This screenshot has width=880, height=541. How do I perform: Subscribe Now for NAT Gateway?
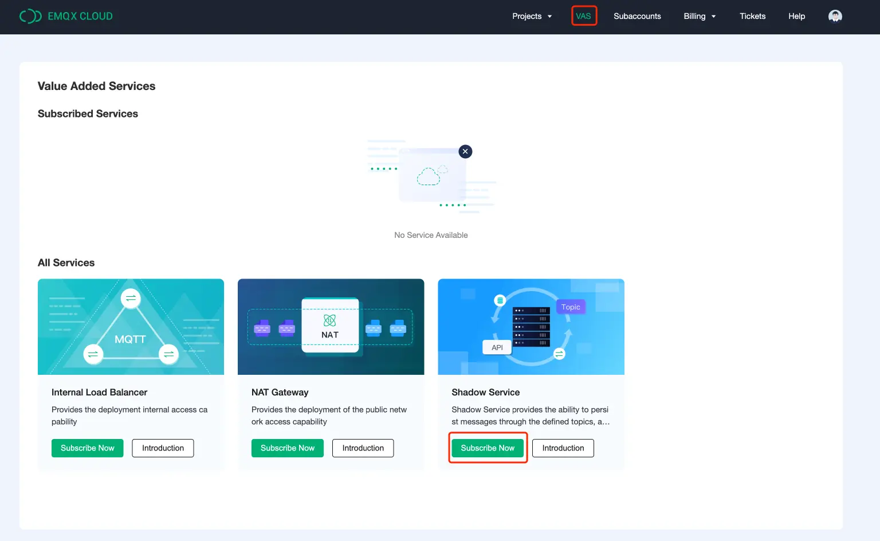pyautogui.click(x=287, y=448)
